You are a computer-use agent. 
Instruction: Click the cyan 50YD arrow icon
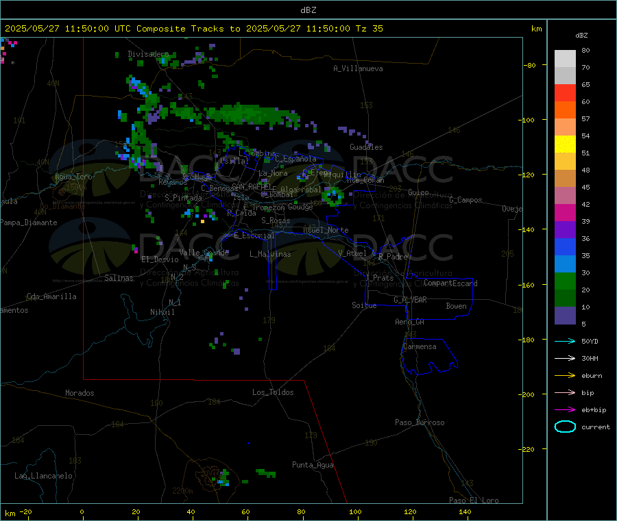tap(565, 341)
